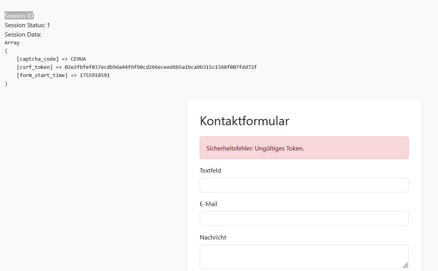Click inside the Nachricht textarea
The width and height of the screenshot is (438, 271).
[x=300, y=256]
